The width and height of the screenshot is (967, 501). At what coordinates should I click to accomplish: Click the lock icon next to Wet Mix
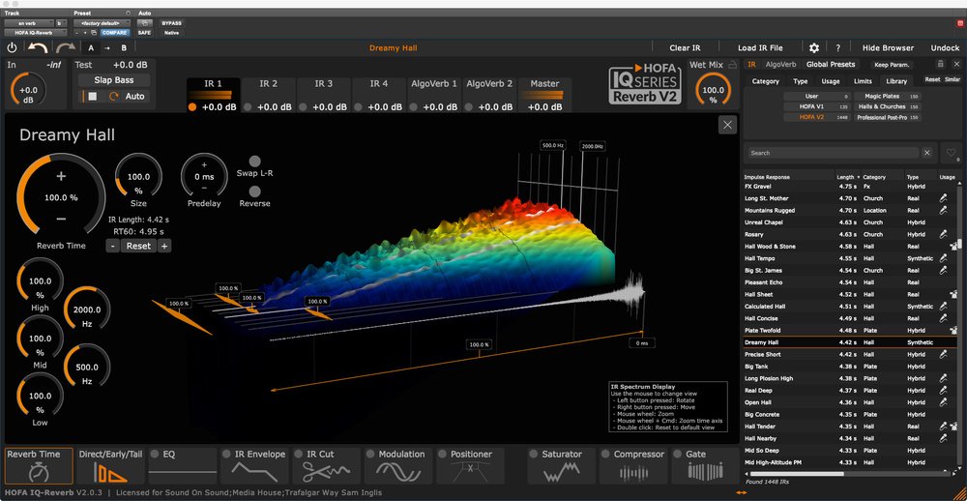(x=733, y=65)
